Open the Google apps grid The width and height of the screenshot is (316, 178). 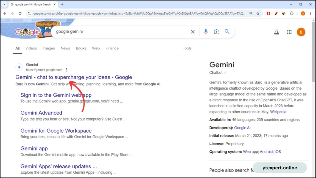point(289,32)
